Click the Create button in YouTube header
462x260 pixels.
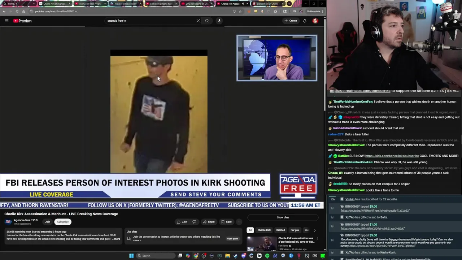point(291,21)
